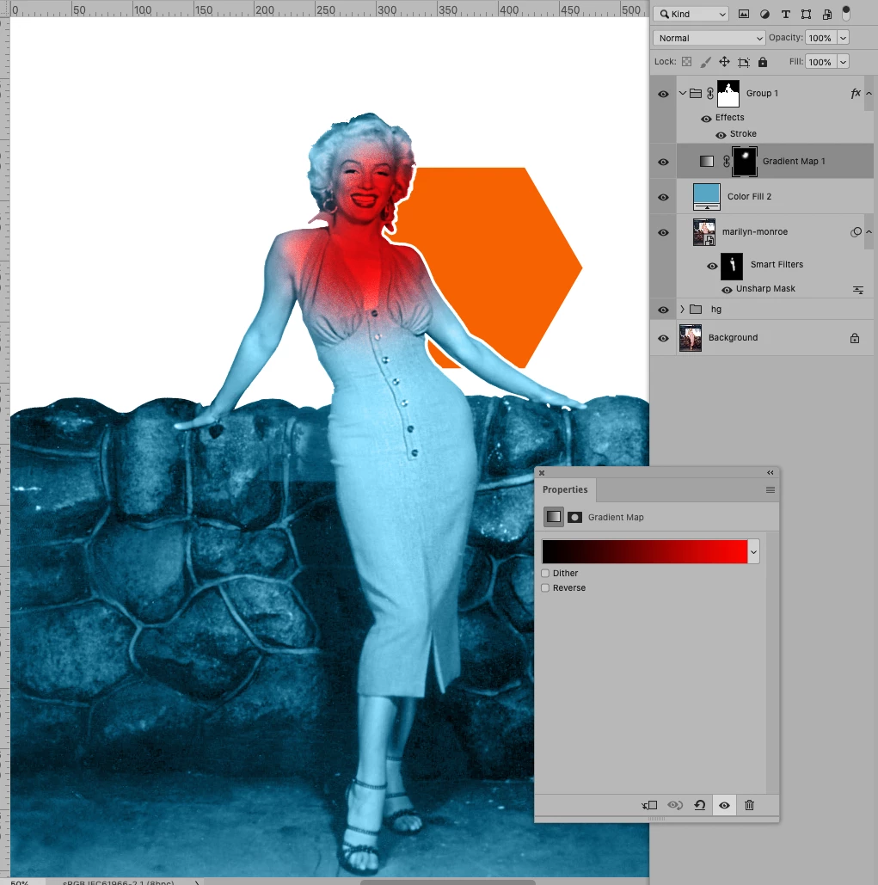Screen dimensions: 878x885
Task: Open the Kind filter dropdown
Action: click(691, 14)
